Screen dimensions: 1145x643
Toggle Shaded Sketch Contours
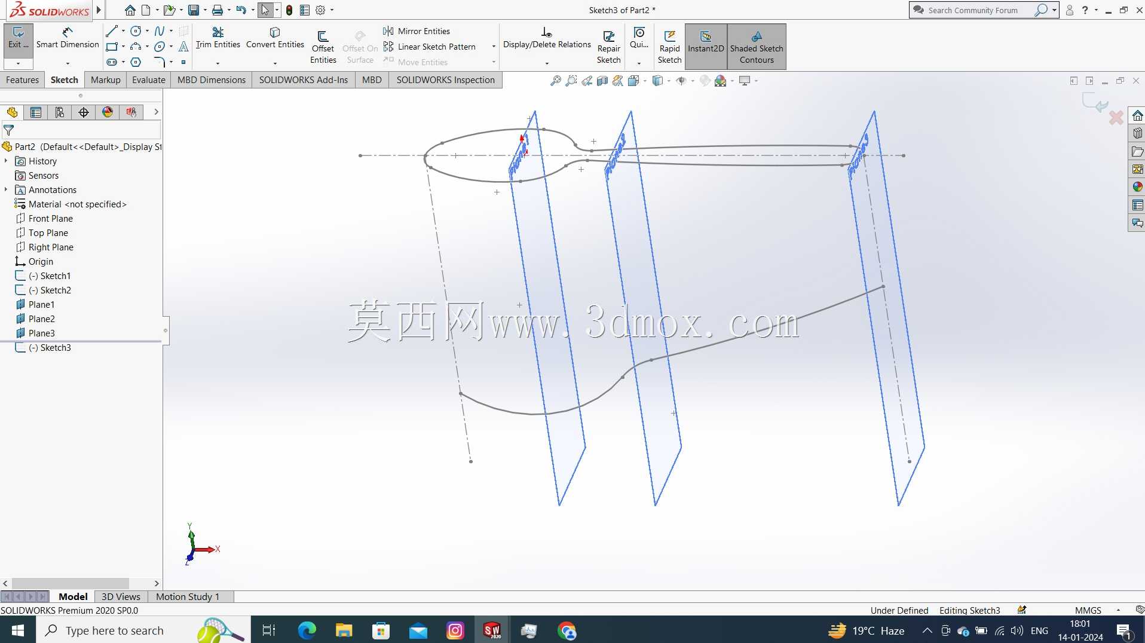point(757,47)
